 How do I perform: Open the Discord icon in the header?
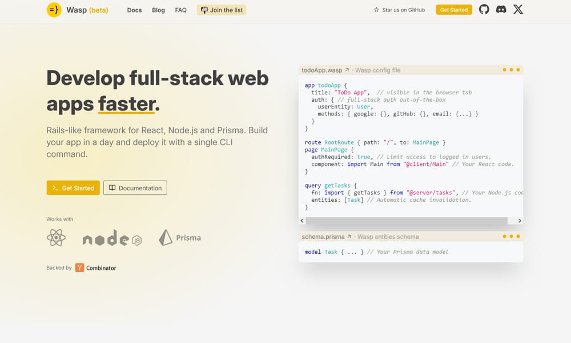501,10
